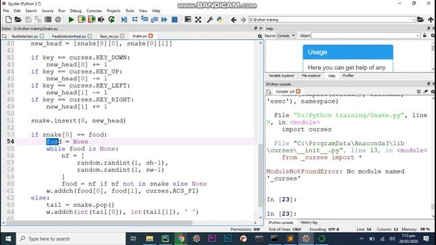Browse working directory folder icon
Viewport: 436px width, 245px height.
click(x=420, y=20)
